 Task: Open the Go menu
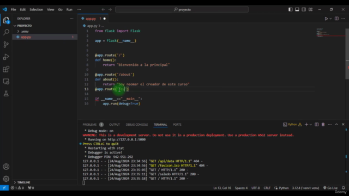point(61,10)
